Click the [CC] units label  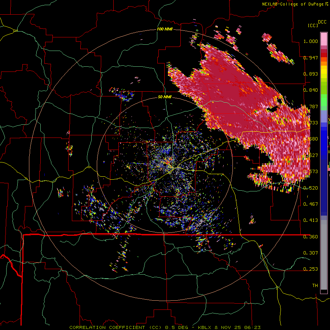coord(313,25)
